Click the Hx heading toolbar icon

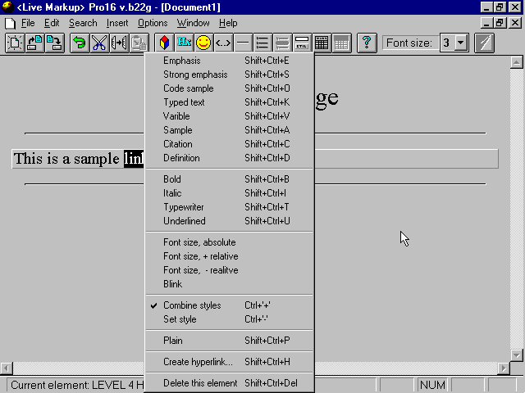(184, 43)
